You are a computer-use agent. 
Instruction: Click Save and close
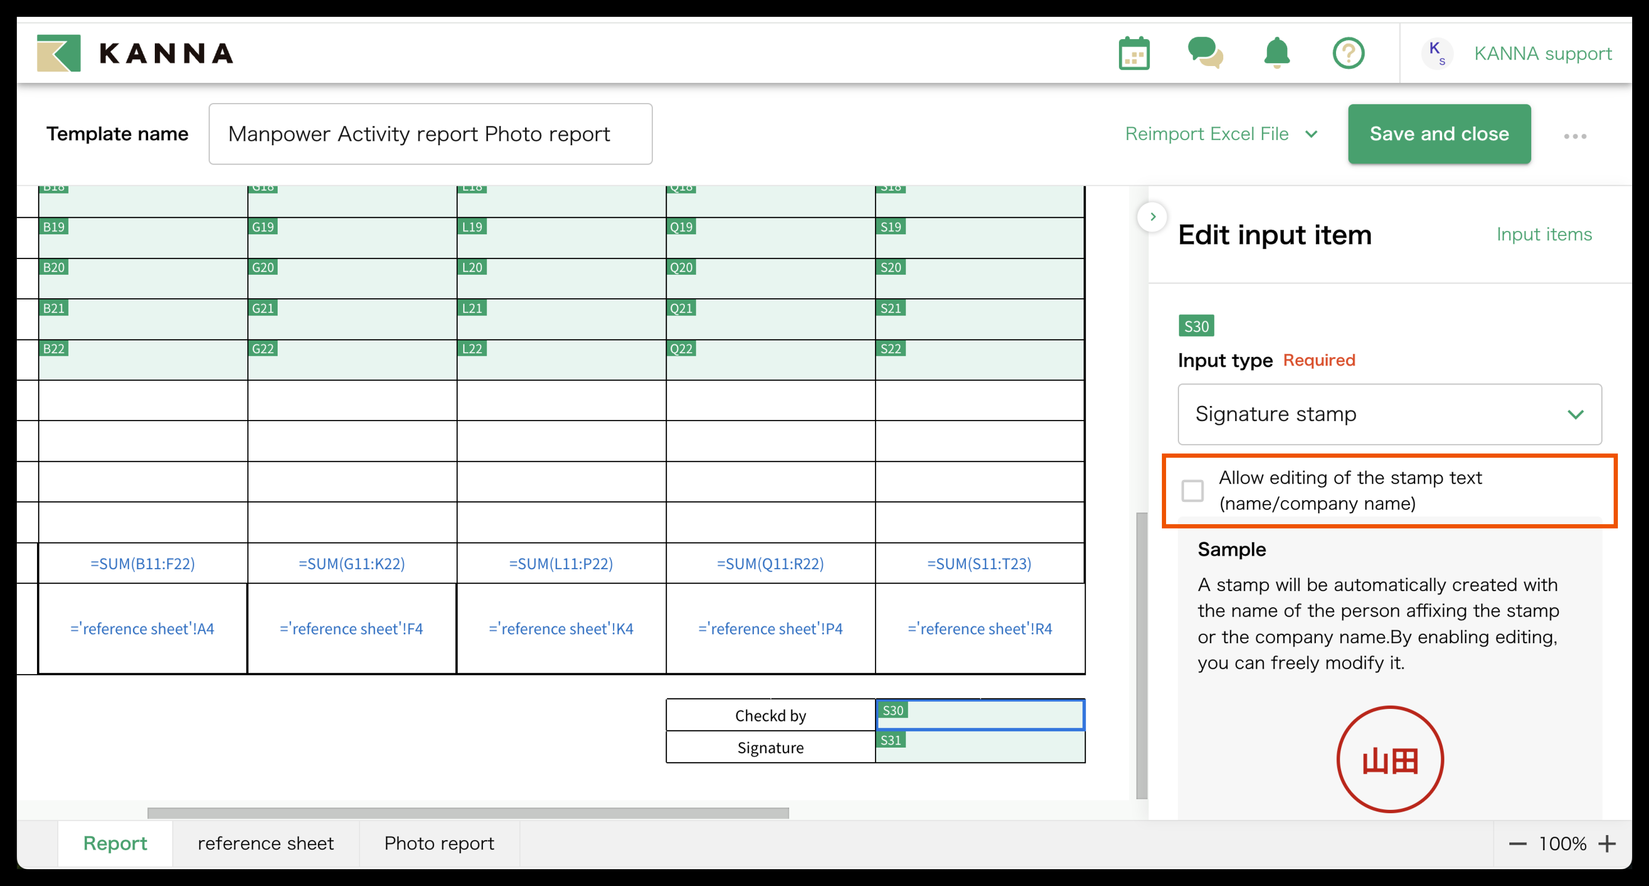(1439, 134)
